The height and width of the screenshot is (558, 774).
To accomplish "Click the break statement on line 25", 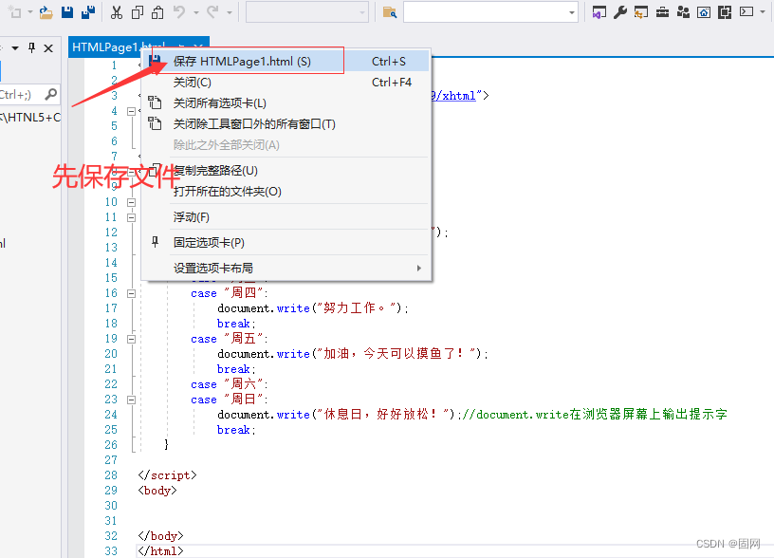I will click(236, 430).
